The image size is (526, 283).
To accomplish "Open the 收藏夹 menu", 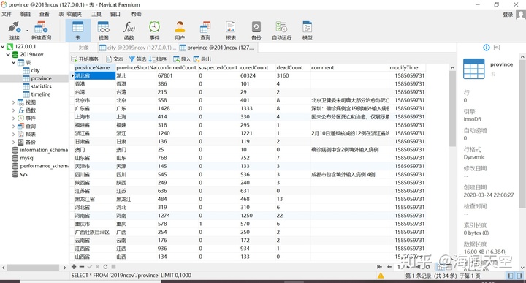I will tap(74, 14).
